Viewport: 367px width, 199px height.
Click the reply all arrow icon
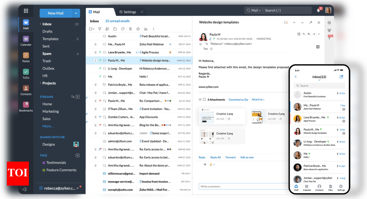coord(309,34)
